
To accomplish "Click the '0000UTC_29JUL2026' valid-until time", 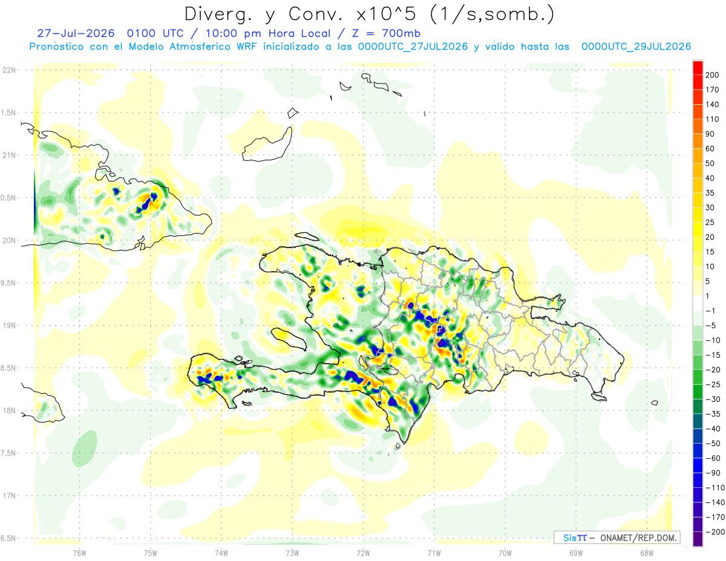I will tap(636, 47).
